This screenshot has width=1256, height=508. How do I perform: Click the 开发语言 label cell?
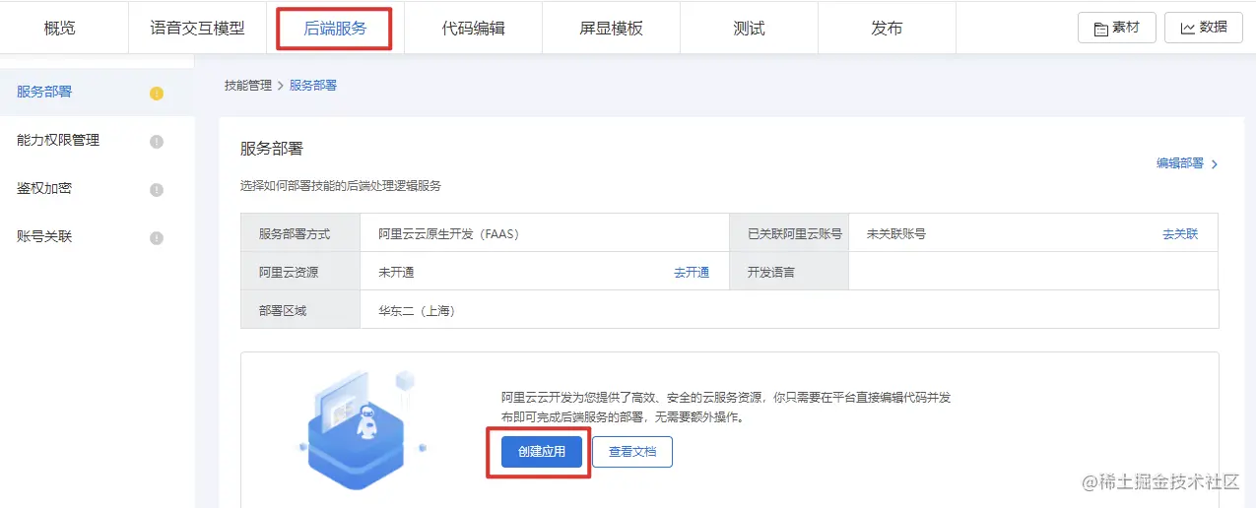[x=789, y=273]
